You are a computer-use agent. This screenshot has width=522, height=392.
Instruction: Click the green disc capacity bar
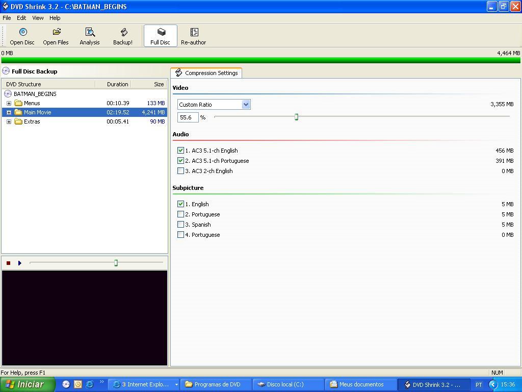pyautogui.click(x=260, y=60)
